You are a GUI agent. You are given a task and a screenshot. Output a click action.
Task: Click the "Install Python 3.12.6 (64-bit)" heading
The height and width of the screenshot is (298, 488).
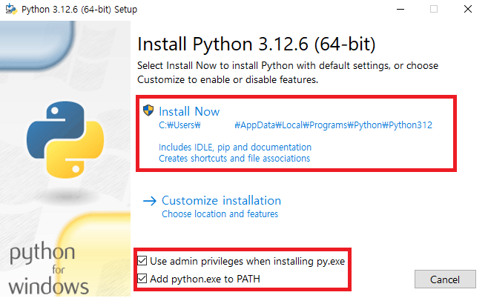(257, 44)
